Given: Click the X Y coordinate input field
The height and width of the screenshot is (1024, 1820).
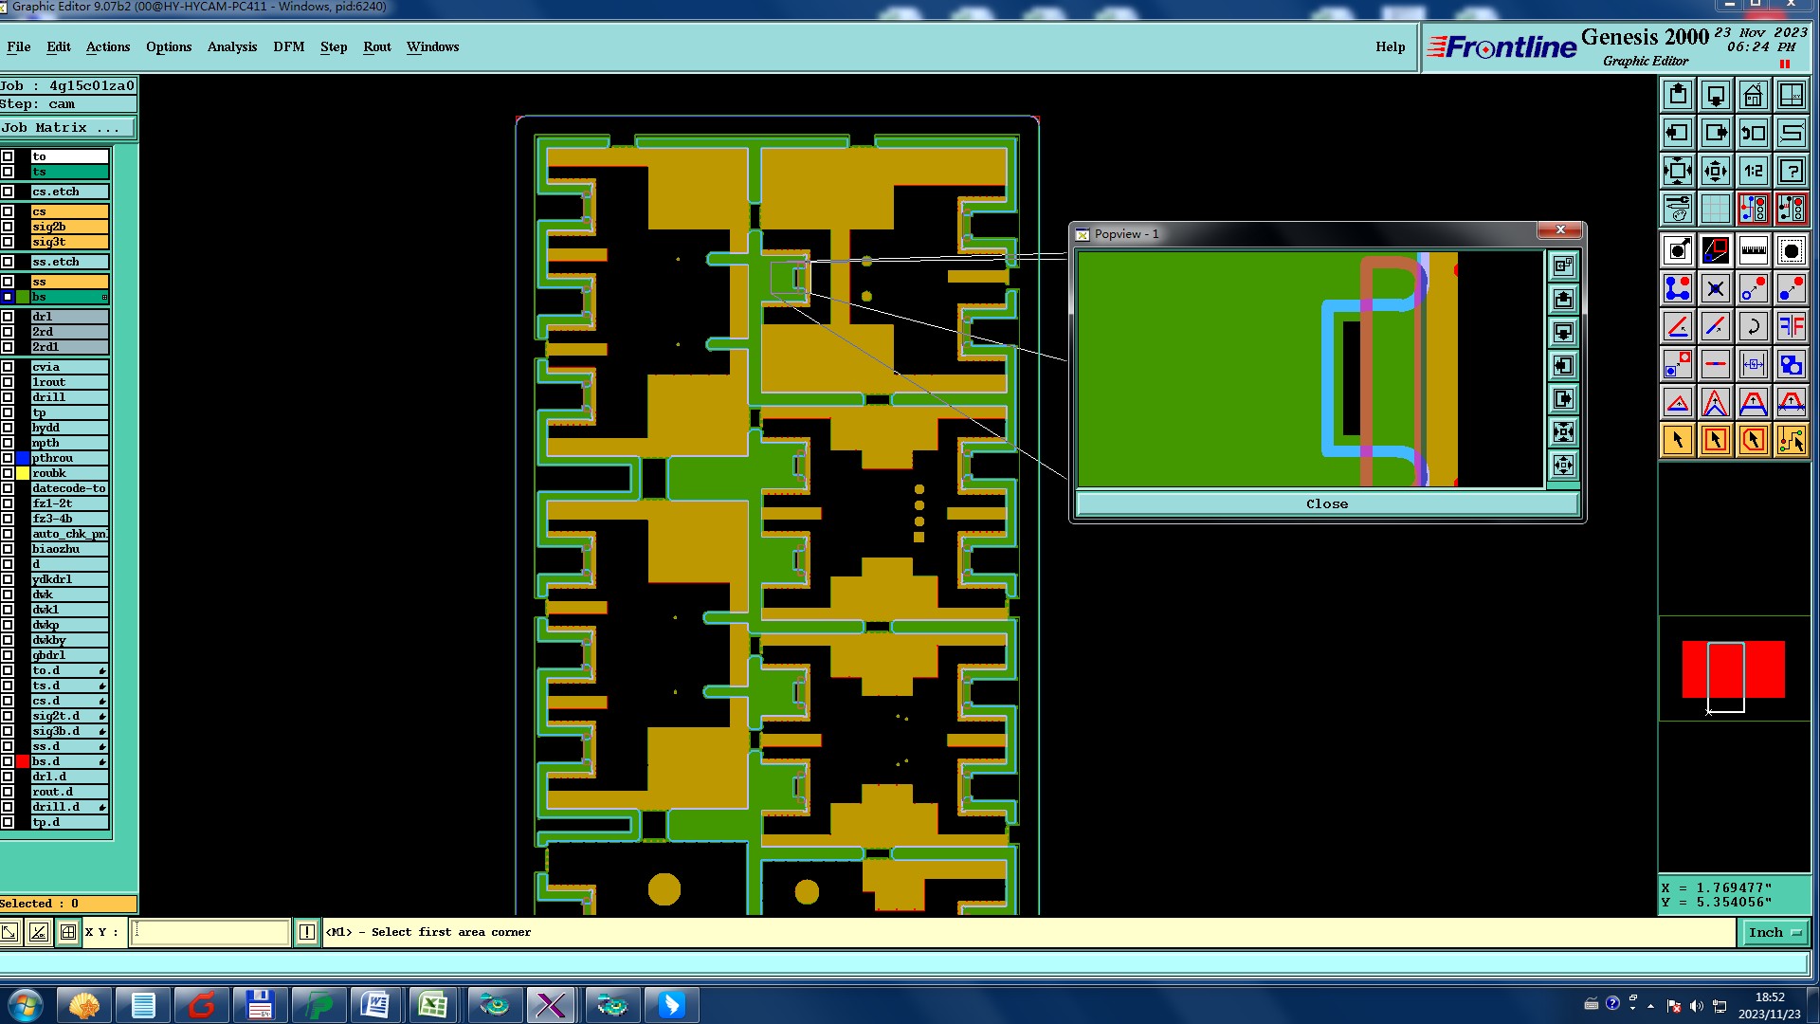Looking at the screenshot, I should coord(209,933).
